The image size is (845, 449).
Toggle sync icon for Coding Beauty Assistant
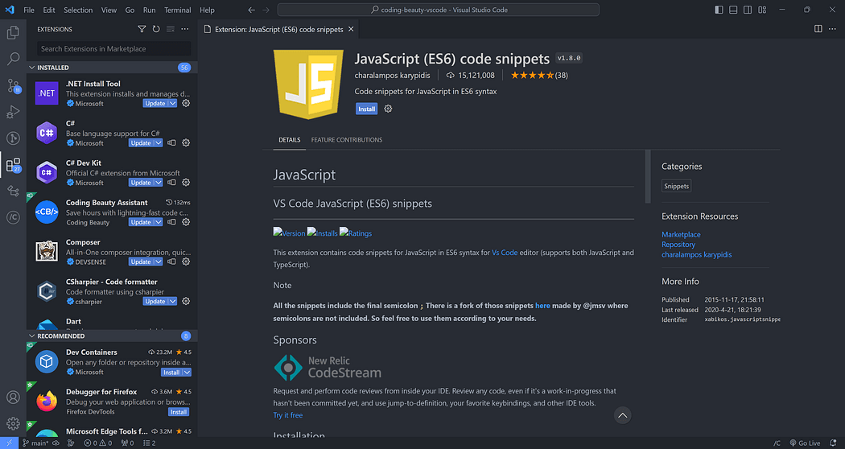[171, 222]
